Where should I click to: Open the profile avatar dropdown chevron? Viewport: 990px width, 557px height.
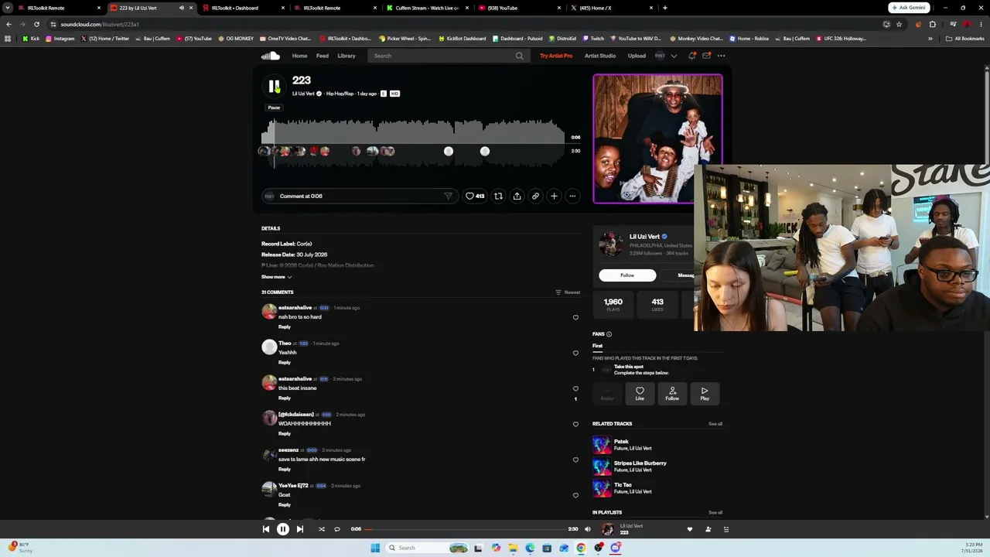[674, 56]
